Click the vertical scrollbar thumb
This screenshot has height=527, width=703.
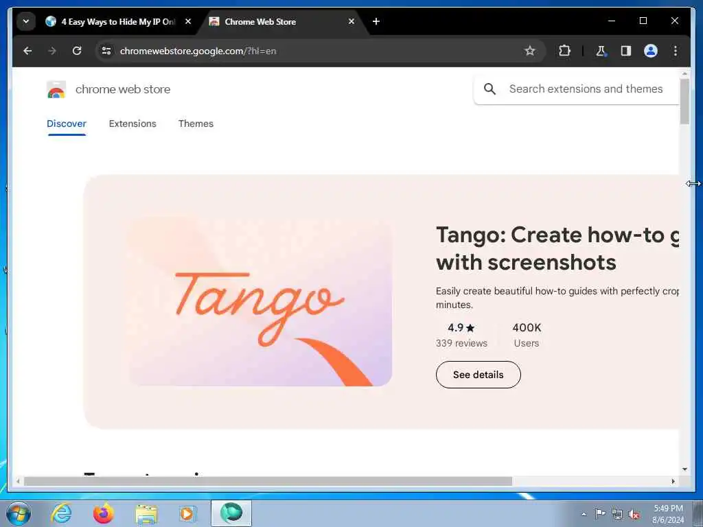(x=684, y=102)
